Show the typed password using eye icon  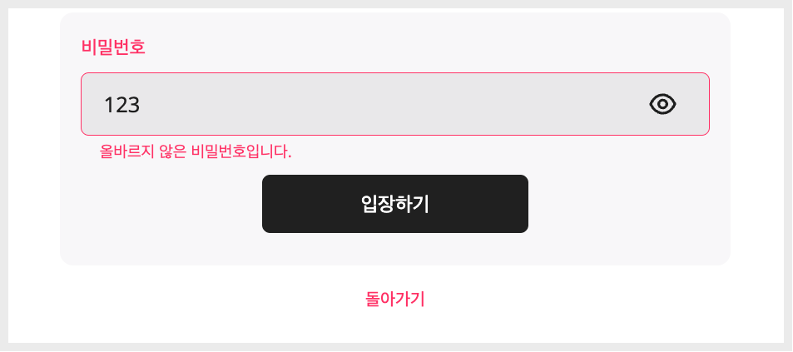[662, 104]
